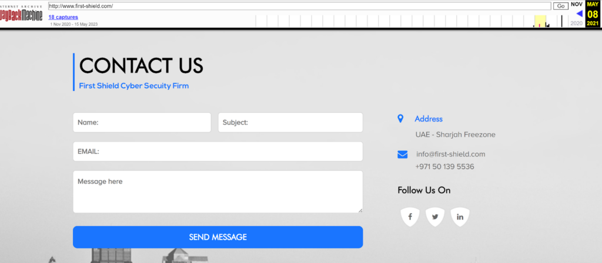
Task: Go to previous capture with blue arrow
Action: 579,14
